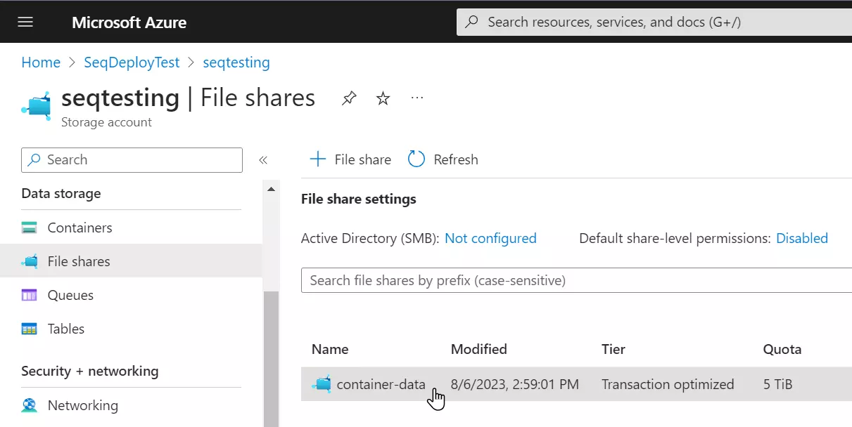Open the hamburger portal menu

[25, 22]
